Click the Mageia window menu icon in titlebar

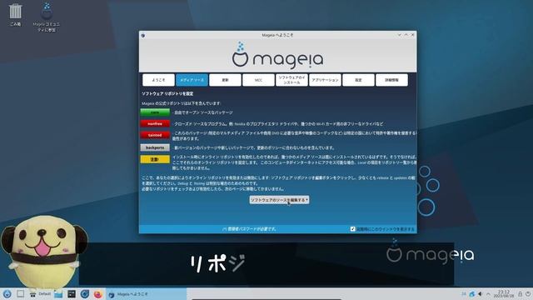pos(143,35)
